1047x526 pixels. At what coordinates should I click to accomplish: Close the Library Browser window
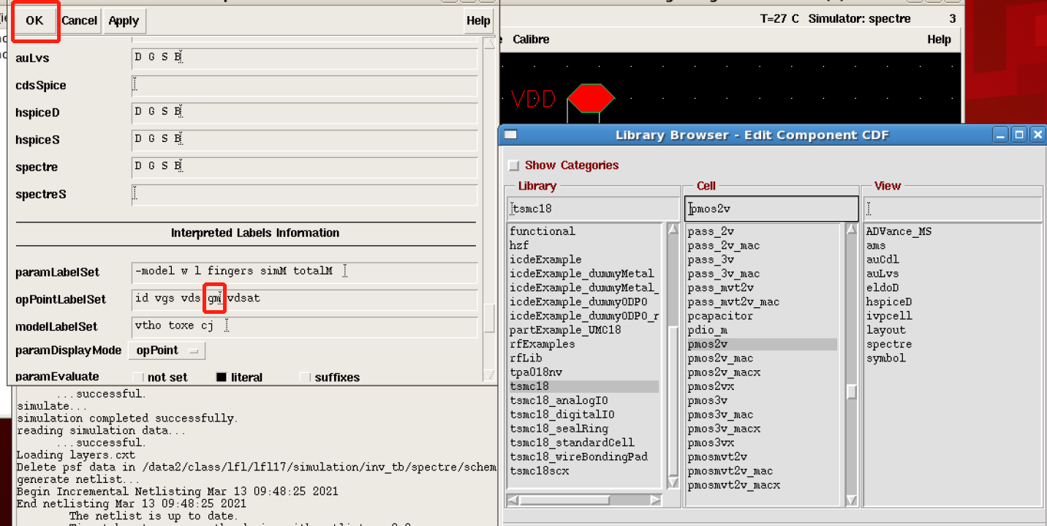tap(1035, 135)
